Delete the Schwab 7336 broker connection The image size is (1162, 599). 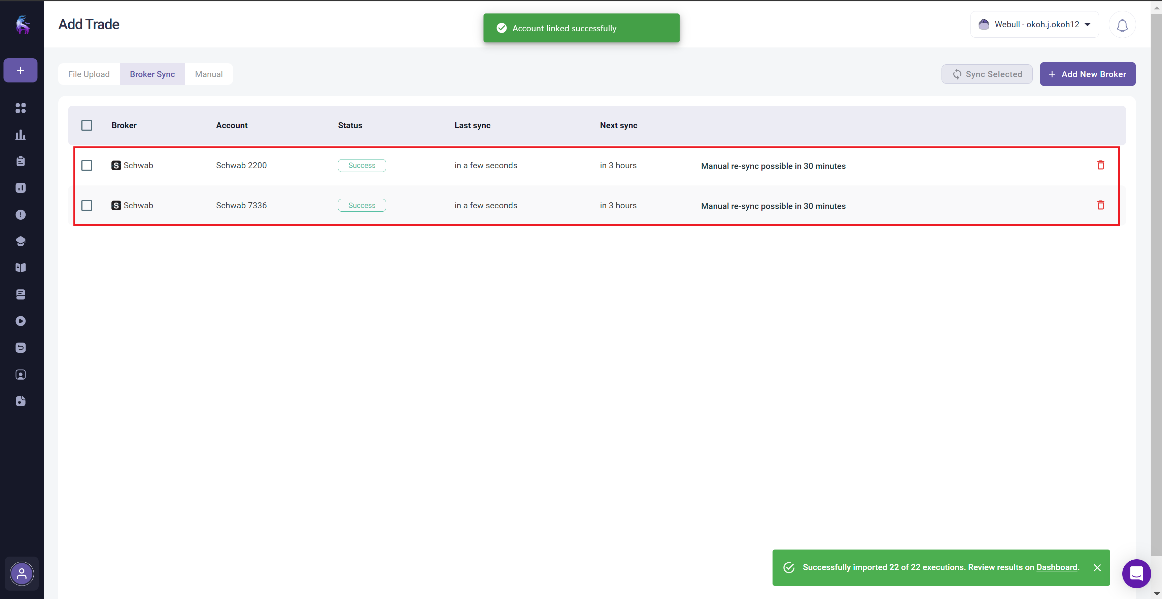pyautogui.click(x=1100, y=205)
